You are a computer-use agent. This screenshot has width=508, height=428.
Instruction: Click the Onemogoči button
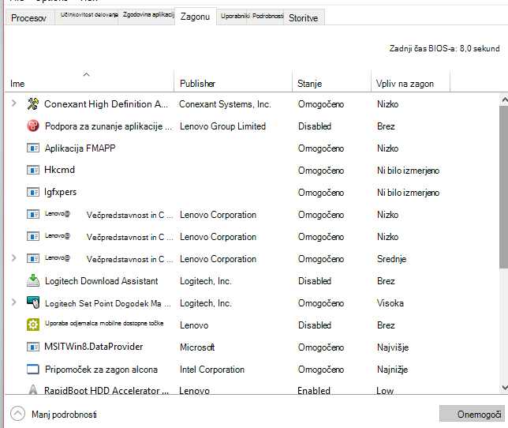472,414
